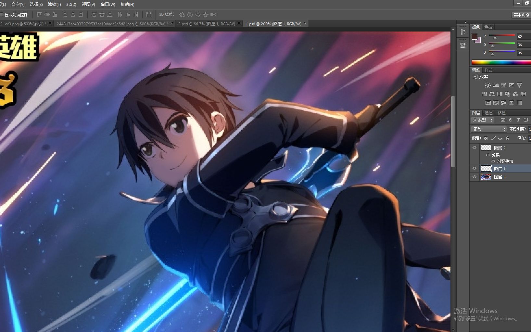Viewport: 531px width, 332px height.
Task: Add a Channel Mixer adjustment
Action: click(515, 94)
